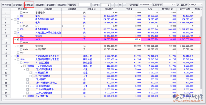Click the single minus level button
The width and height of the screenshot is (206, 105).
116,5
